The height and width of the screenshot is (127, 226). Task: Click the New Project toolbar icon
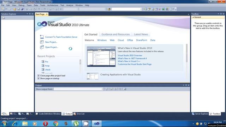click(x=4, y=9)
